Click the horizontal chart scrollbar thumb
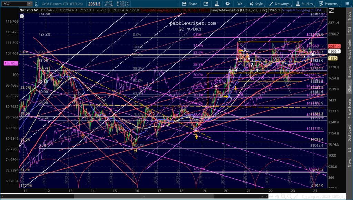This screenshot has height=200, width=353. pyautogui.click(x=144, y=197)
